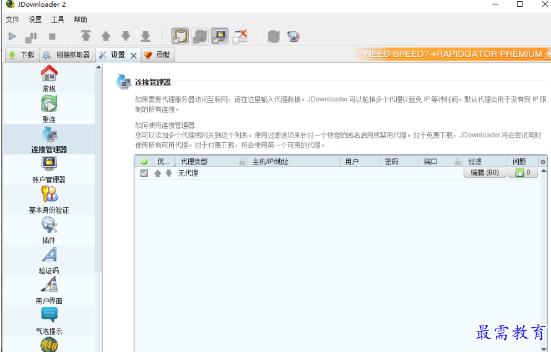Open table column settings gear icon
The image size is (551, 352).
[x=543, y=161]
